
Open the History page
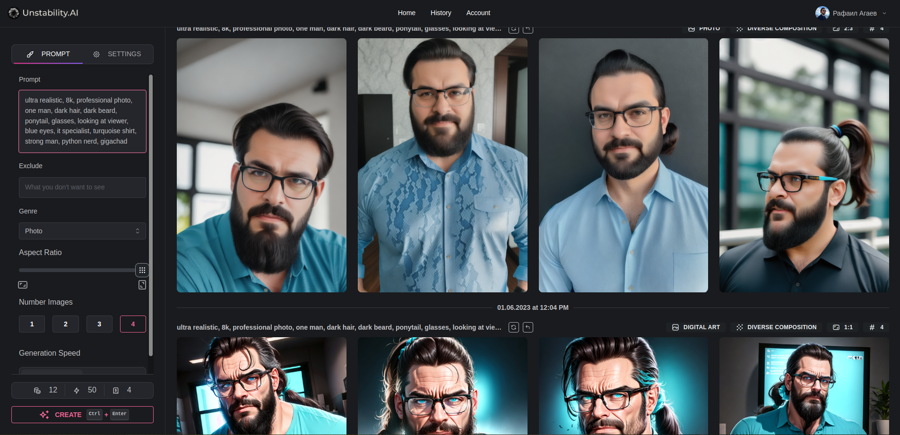(x=441, y=13)
